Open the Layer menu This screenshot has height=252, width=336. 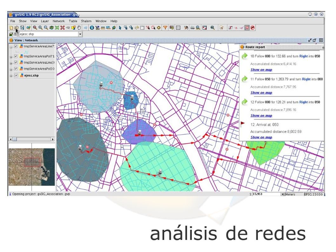click(45, 21)
